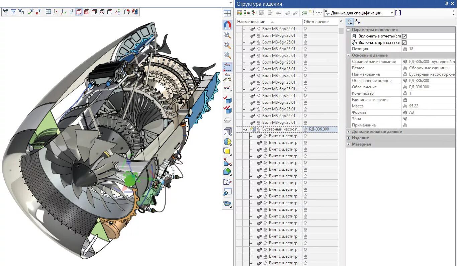Image resolution: width=457 pixels, height=266 pixels.
Task: Click the magnifier with dashed frame icon
Action: tap(227, 45)
